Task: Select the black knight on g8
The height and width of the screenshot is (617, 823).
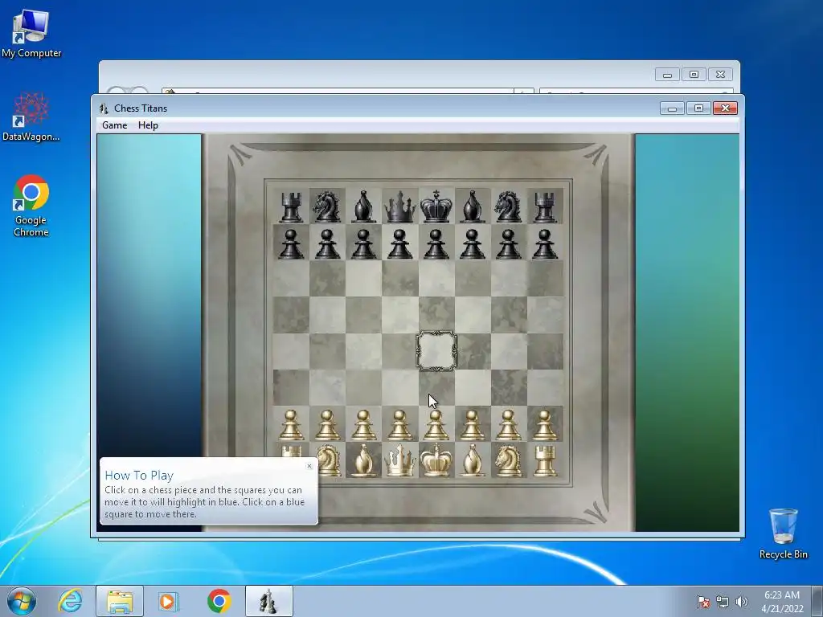Action: [x=509, y=206]
